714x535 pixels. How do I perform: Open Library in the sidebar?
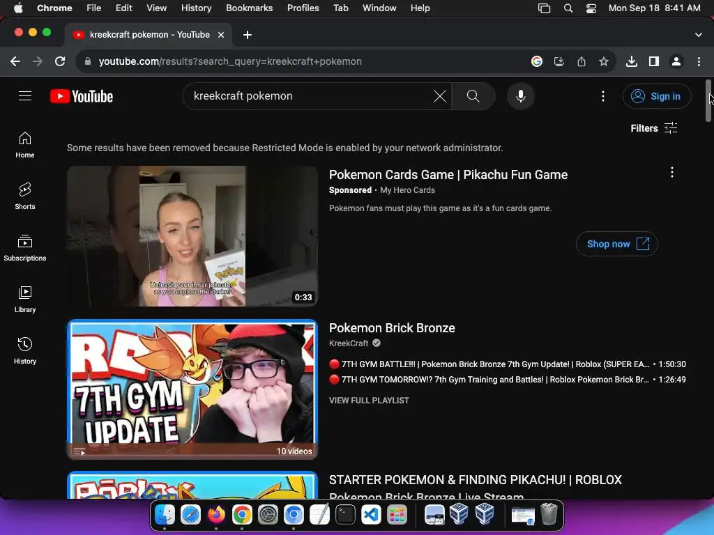click(x=25, y=299)
